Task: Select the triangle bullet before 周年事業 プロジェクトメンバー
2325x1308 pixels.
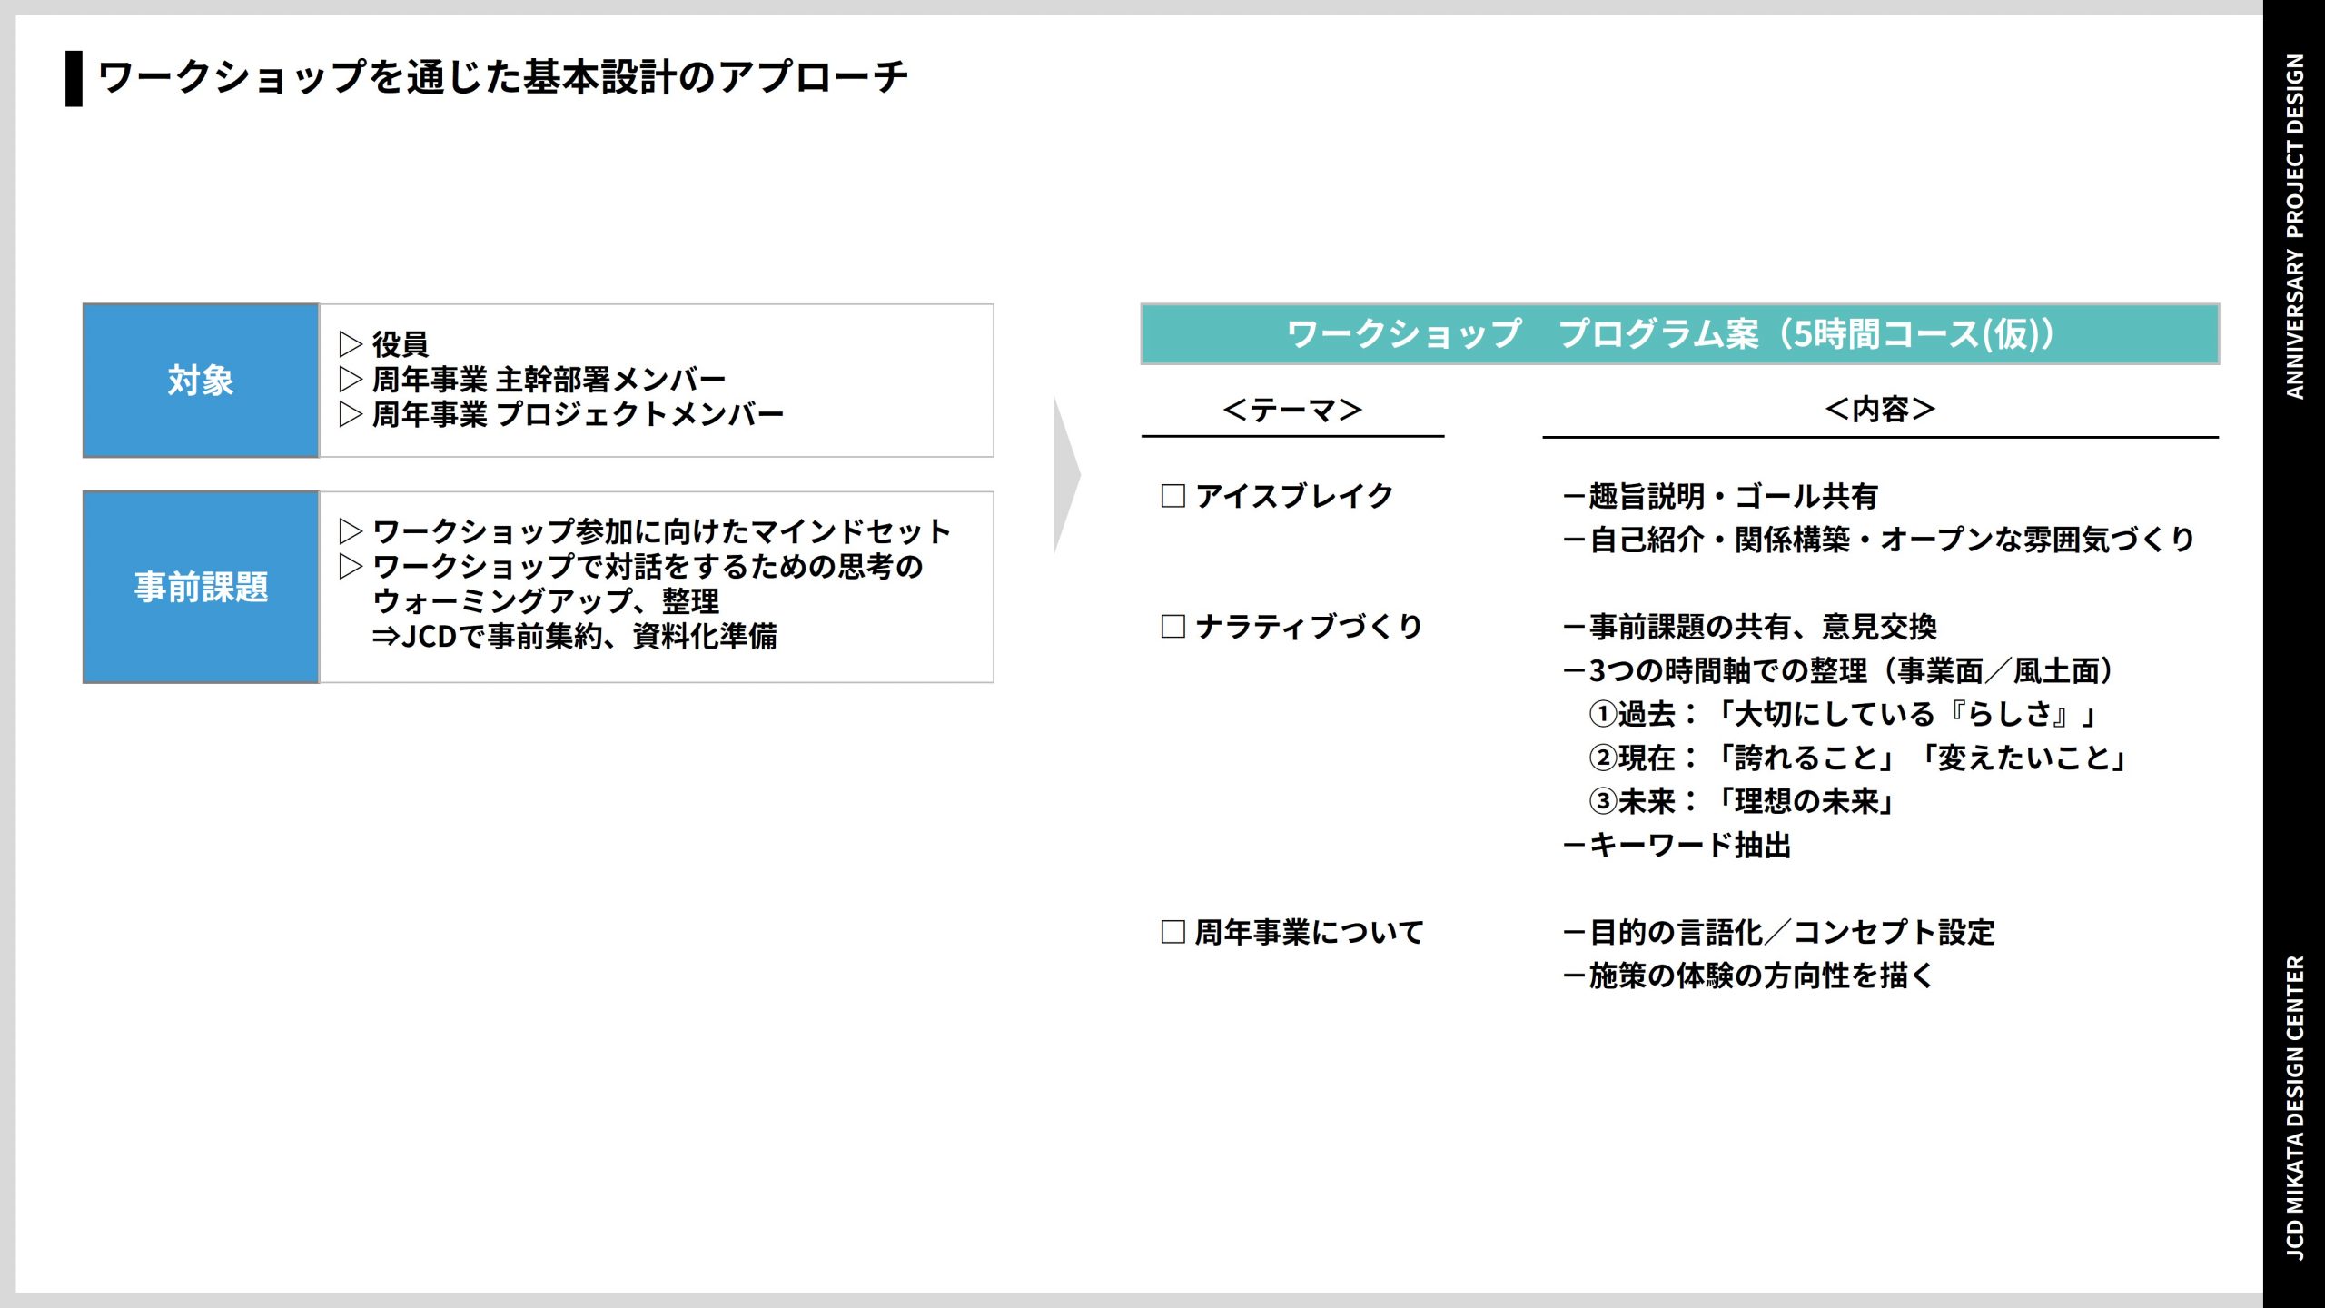Action: tap(351, 414)
